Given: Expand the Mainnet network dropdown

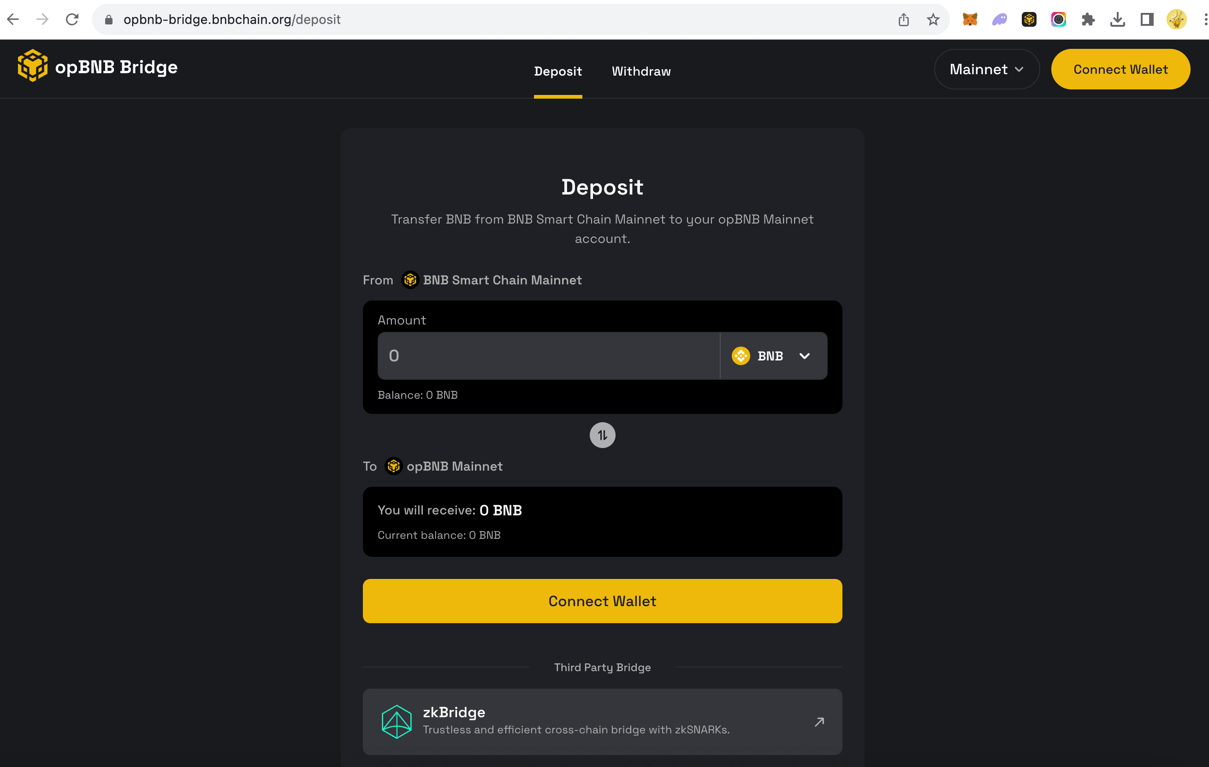Looking at the screenshot, I should point(986,69).
